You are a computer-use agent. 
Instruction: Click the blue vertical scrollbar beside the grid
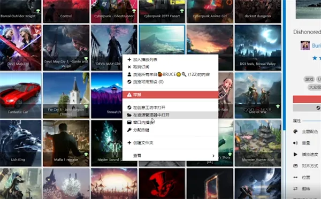click(284, 65)
